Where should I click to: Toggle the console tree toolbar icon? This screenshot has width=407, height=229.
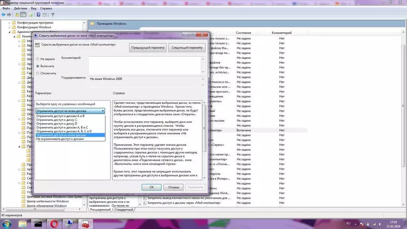click(23, 15)
